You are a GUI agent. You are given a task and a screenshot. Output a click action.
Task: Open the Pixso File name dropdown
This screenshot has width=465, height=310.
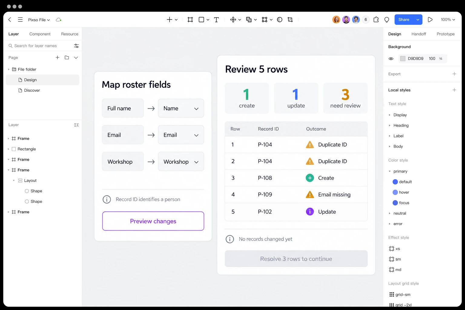39,20
